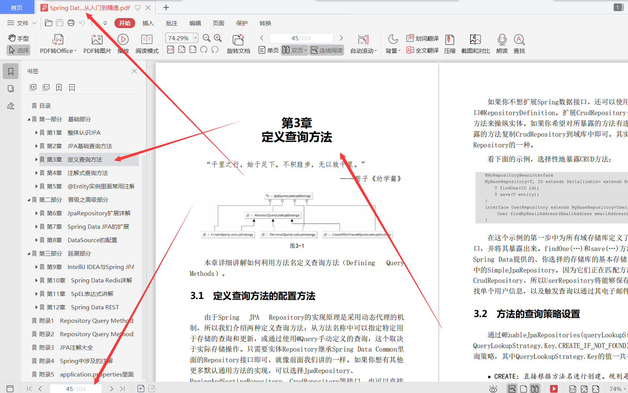Open quick access toolbar customize arrow
Image resolution: width=628 pixels, height=393 pixels.
(105, 23)
